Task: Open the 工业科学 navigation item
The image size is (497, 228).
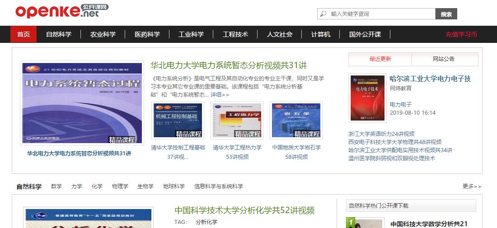Action: pos(191,34)
